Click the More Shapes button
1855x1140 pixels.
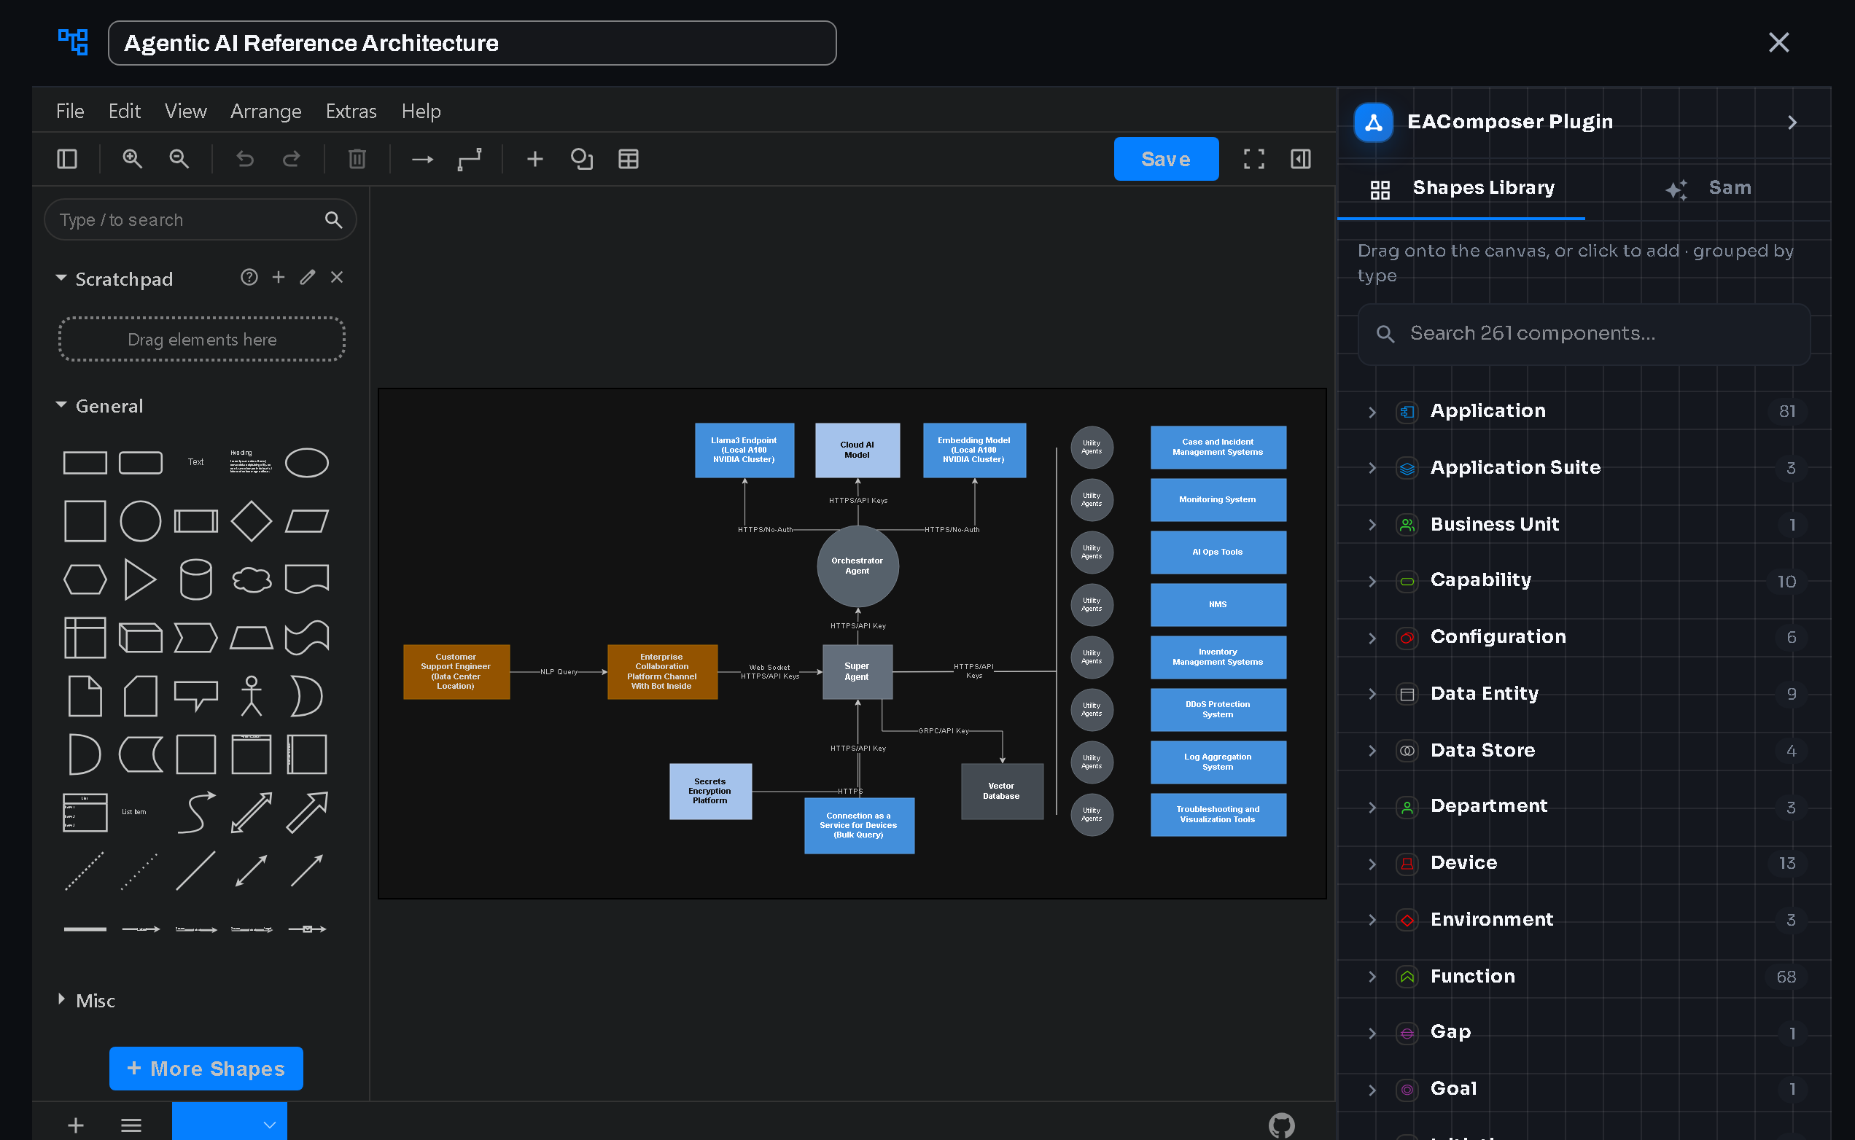(206, 1068)
